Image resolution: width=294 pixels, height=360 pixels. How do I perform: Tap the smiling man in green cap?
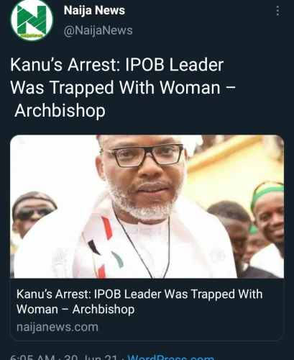coord(267,211)
